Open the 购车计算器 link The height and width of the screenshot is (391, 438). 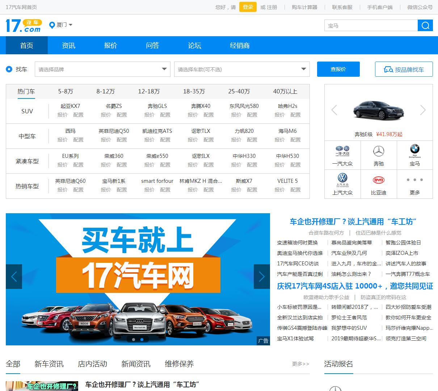[304, 7]
